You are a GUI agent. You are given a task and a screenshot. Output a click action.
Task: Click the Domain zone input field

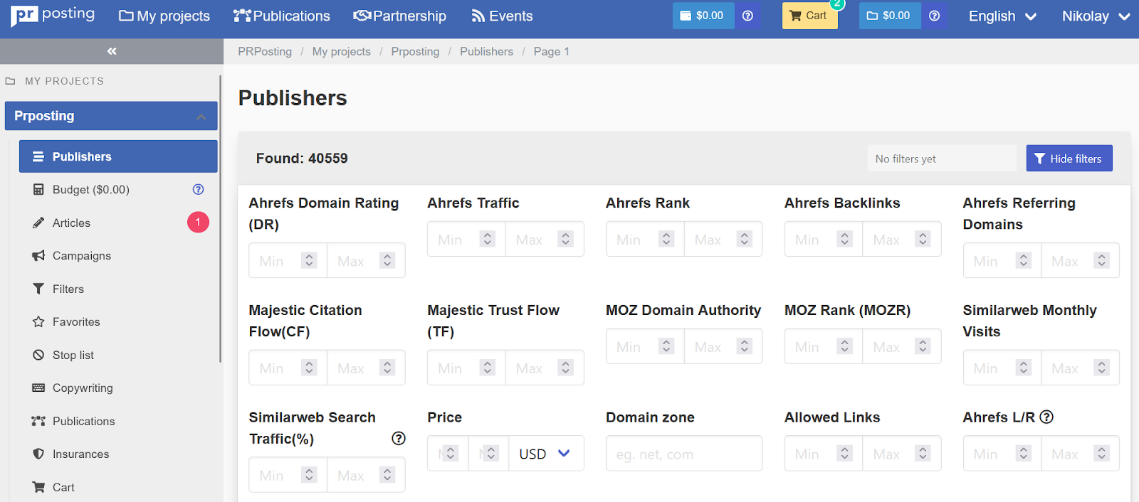683,454
